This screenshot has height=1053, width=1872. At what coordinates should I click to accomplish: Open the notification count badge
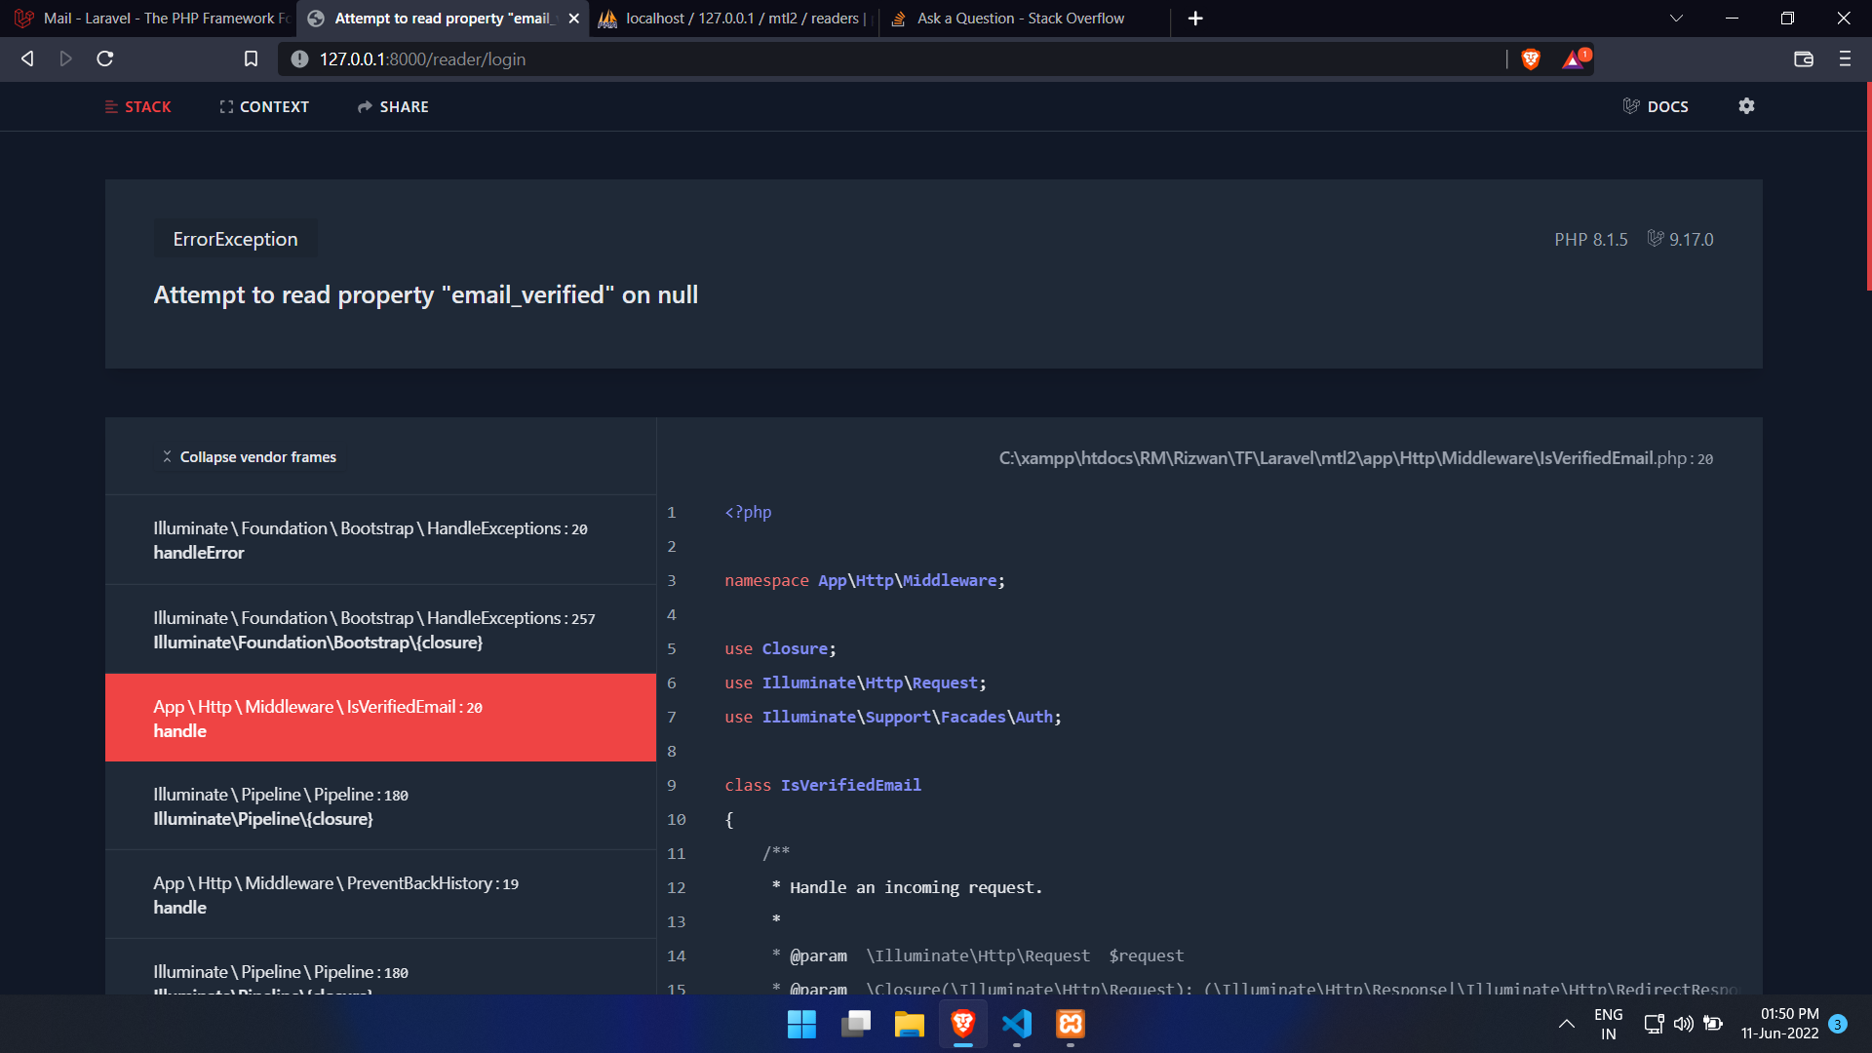1838,1024
